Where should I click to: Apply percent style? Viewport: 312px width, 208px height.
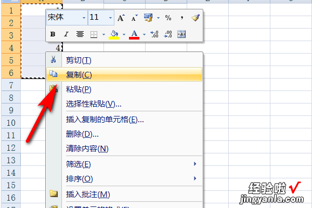click(168, 18)
